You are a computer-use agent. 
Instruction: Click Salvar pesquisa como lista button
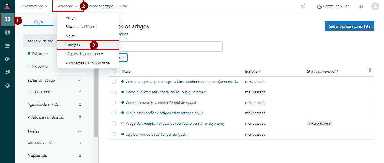pos(349,26)
